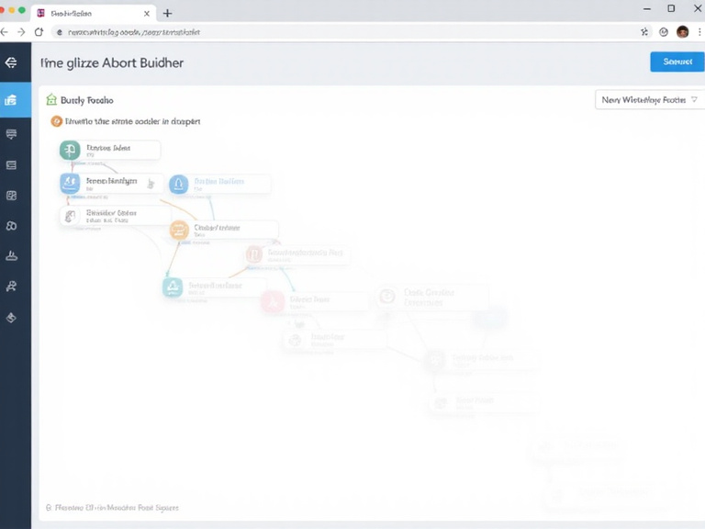Click the back-arrow logo atop the sidebar
Image resolution: width=705 pixels, height=529 pixels.
[x=11, y=62]
